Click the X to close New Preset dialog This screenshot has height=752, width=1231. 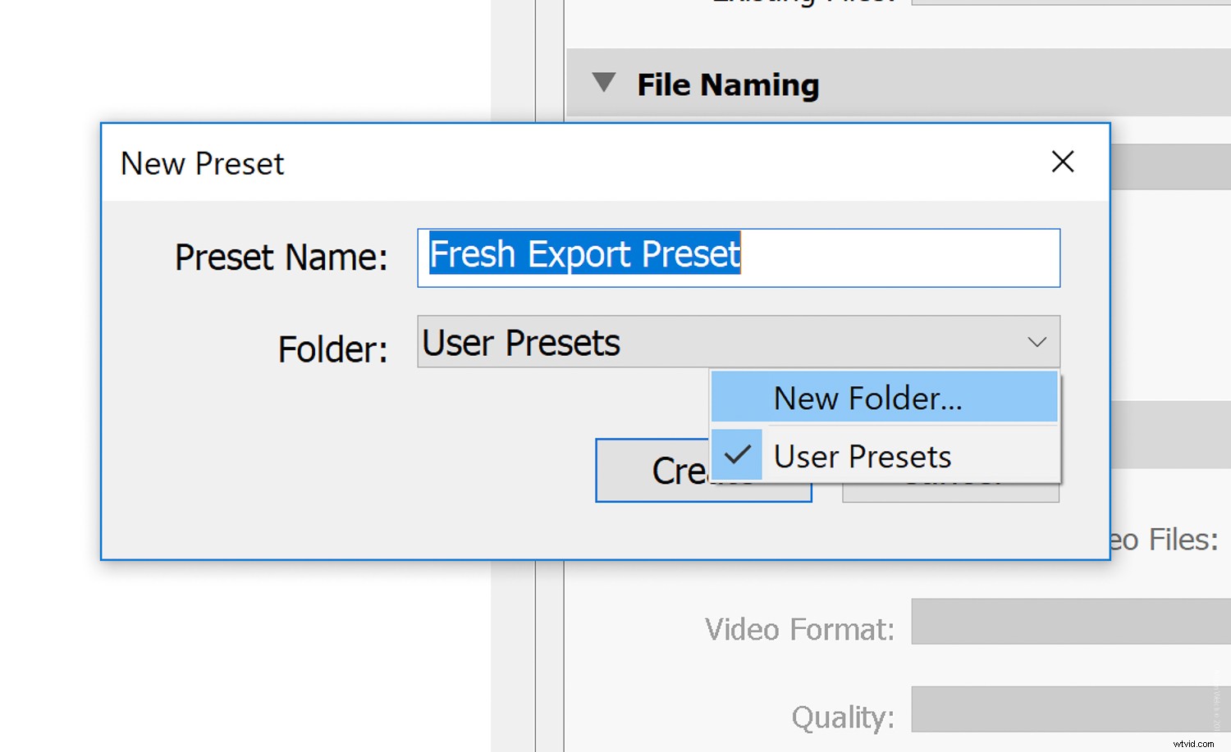pos(1063,162)
